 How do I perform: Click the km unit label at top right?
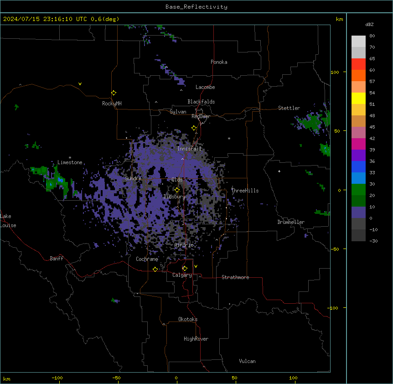click(x=340, y=19)
